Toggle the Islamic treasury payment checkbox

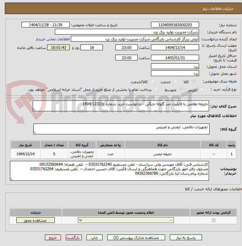pos(156,89)
